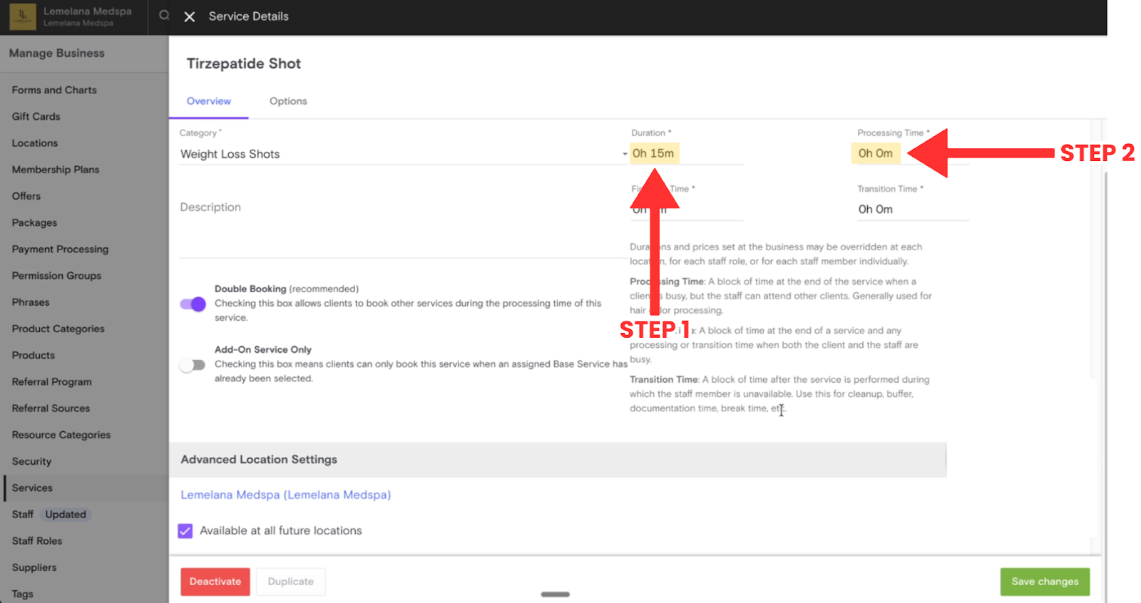Close the Service Details panel
Screen dimensions: 1141x603
190,16
